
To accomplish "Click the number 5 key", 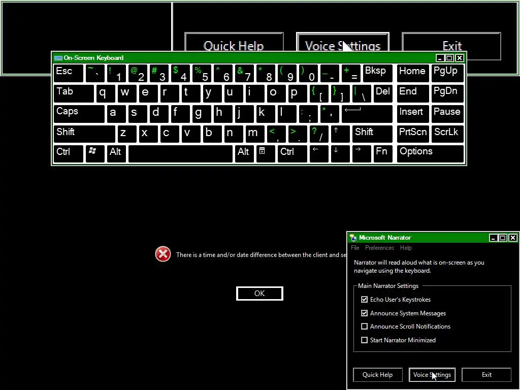I will pyautogui.click(x=202, y=73).
